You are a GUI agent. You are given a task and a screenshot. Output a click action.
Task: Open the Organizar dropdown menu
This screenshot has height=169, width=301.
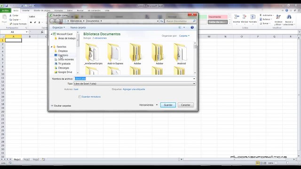[58, 28]
